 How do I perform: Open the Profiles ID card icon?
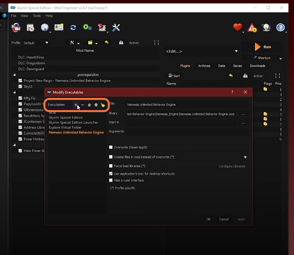59,27
